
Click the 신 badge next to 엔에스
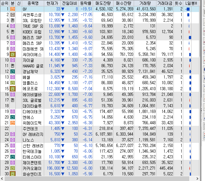coord(13,117)
